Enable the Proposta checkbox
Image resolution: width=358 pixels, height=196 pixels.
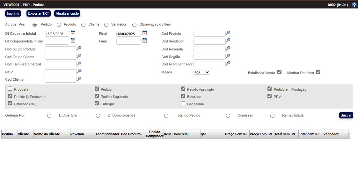click(10, 89)
